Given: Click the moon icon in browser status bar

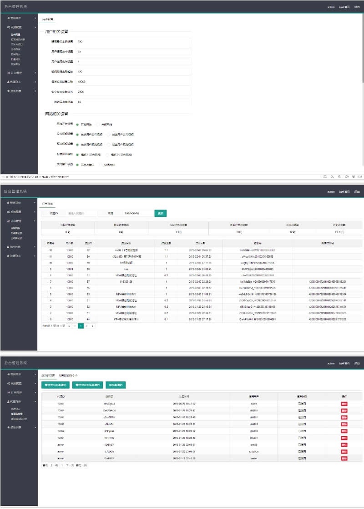Looking at the screenshot, I should 332,177.
